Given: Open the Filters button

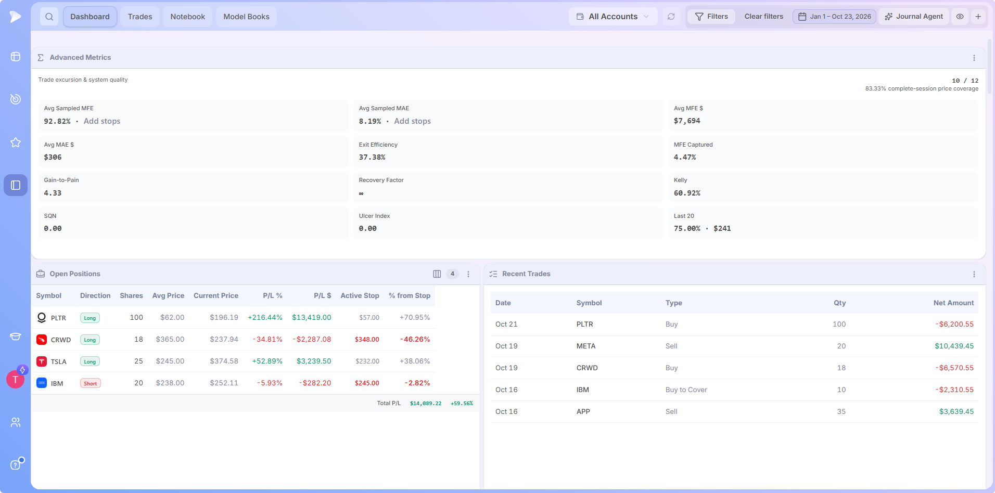Looking at the screenshot, I should [711, 17].
